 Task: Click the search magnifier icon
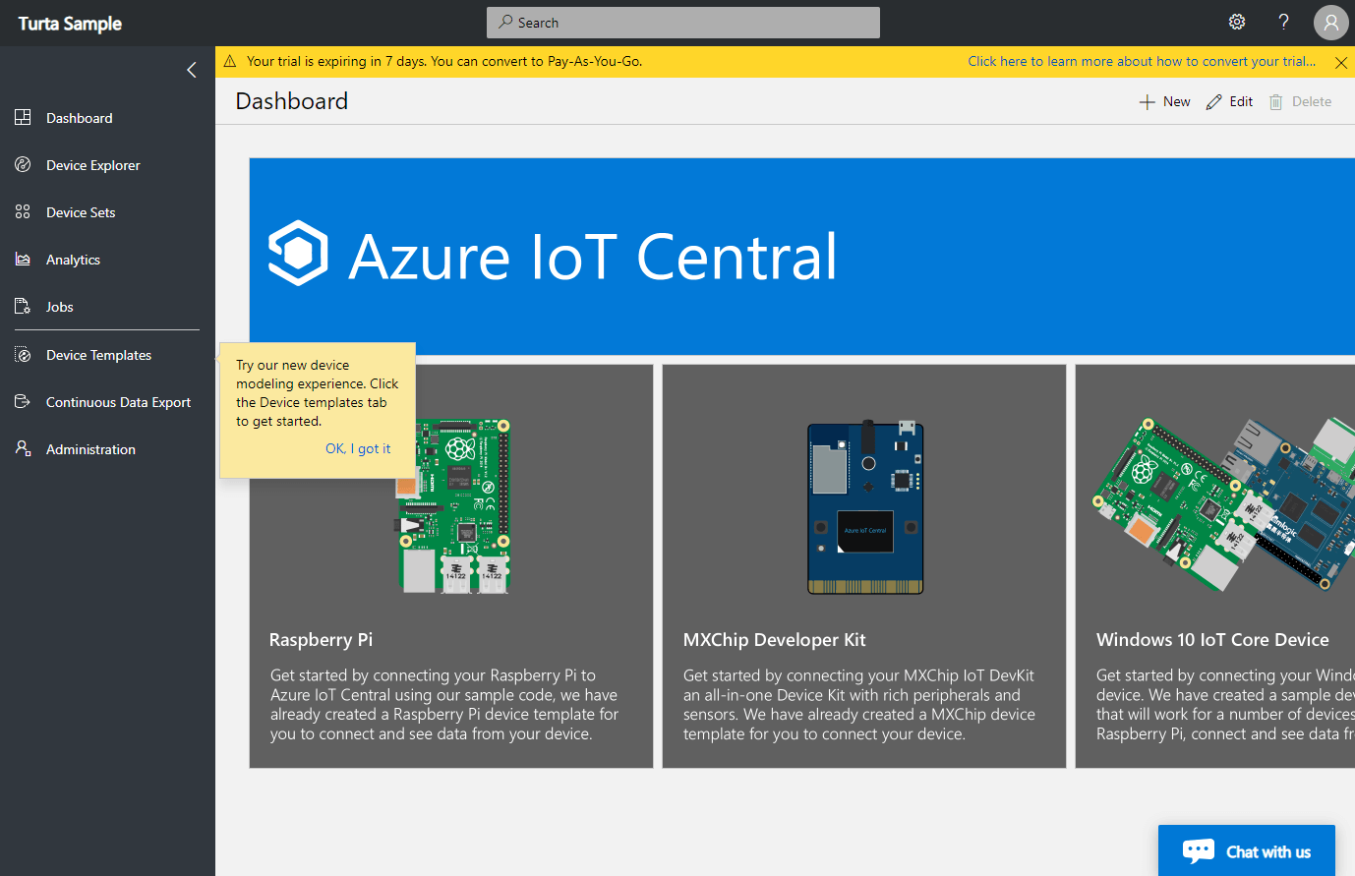tap(505, 22)
